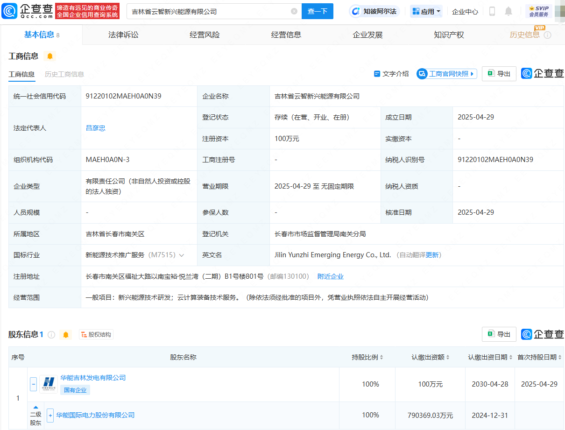This screenshot has width=565, height=430.
Task: Click 更新 for English name translation
Action: point(432,255)
